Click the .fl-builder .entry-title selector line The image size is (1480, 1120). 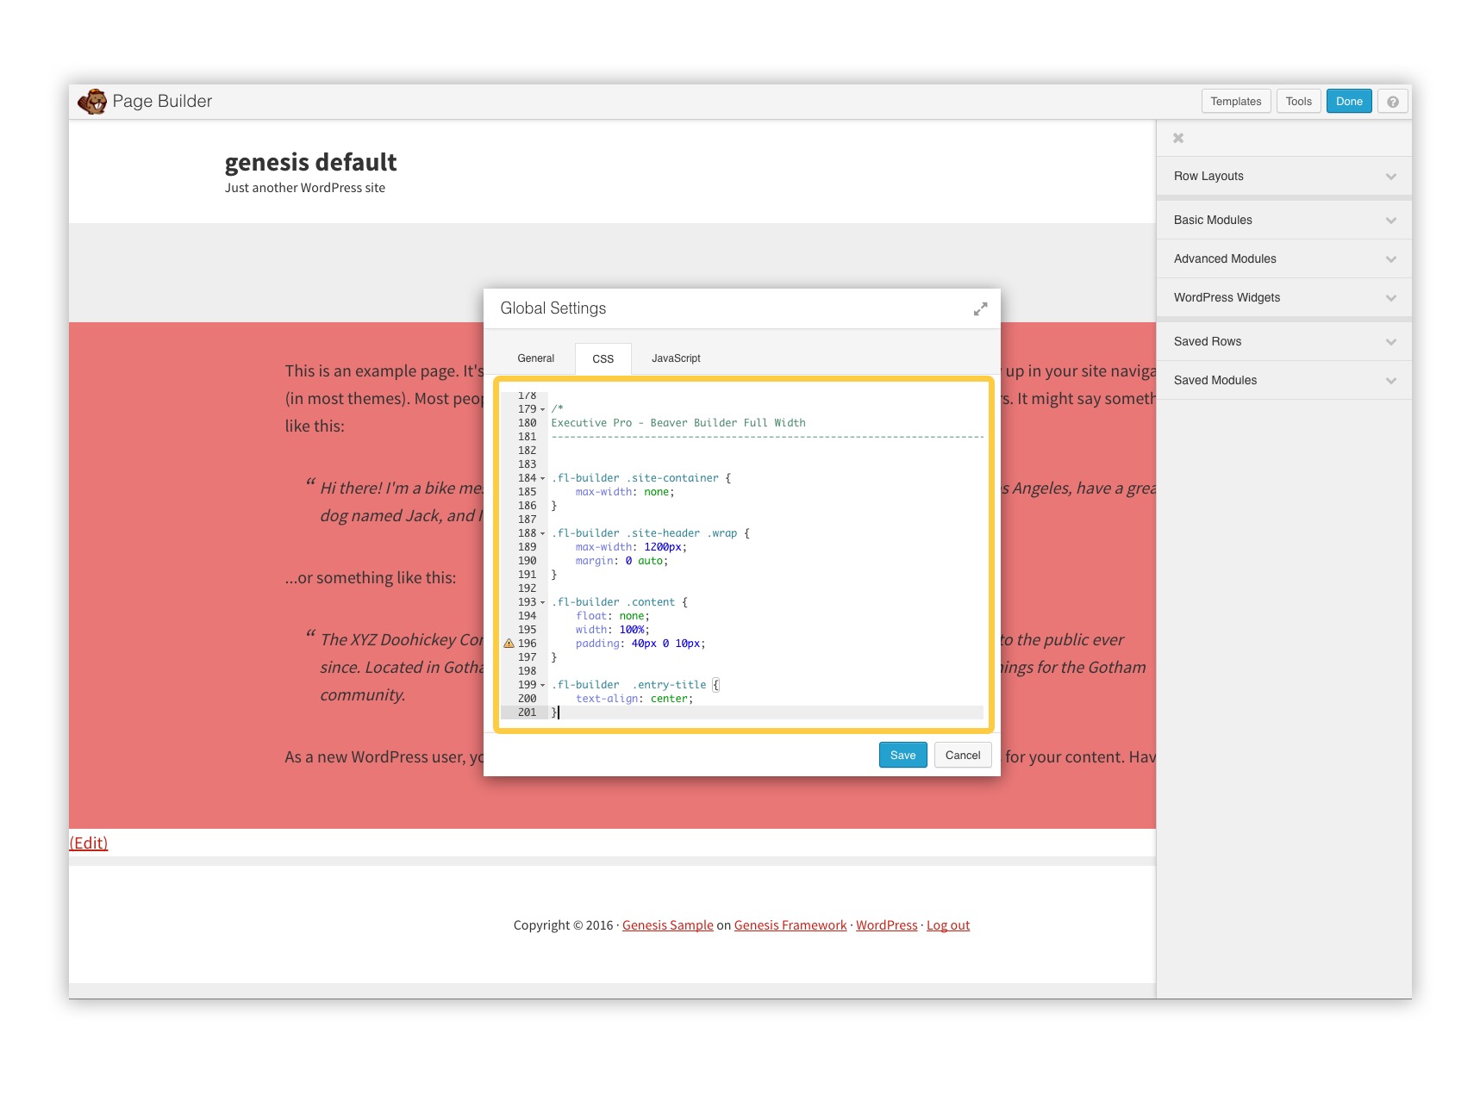pyautogui.click(x=635, y=685)
